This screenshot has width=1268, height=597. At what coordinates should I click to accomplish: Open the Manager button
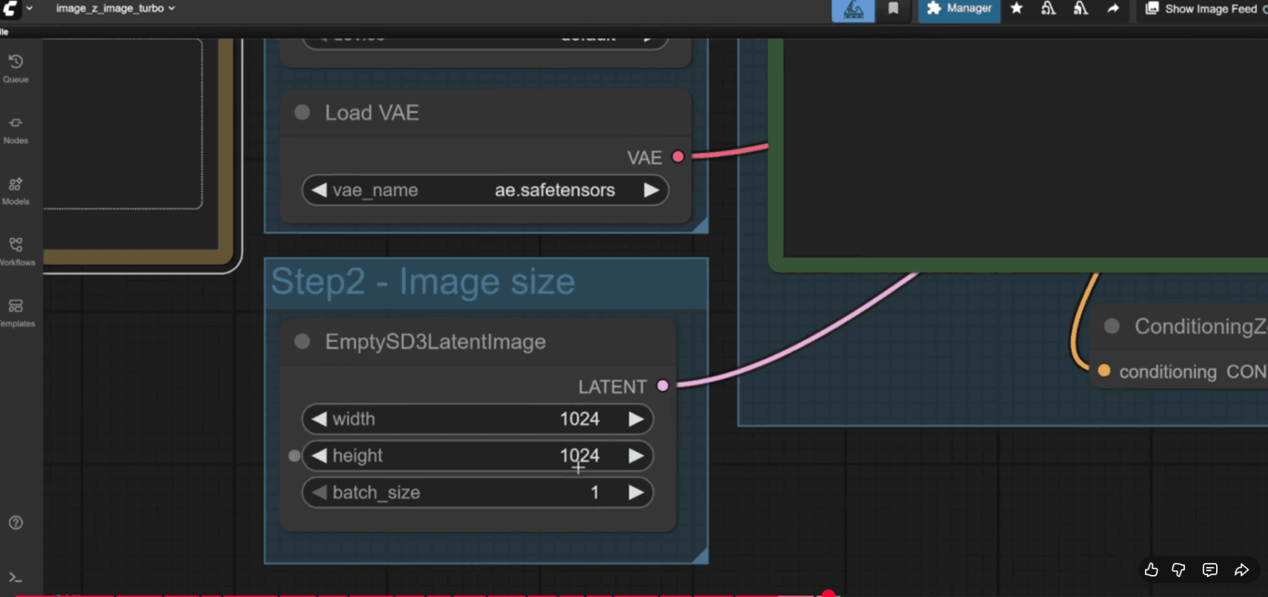(959, 9)
